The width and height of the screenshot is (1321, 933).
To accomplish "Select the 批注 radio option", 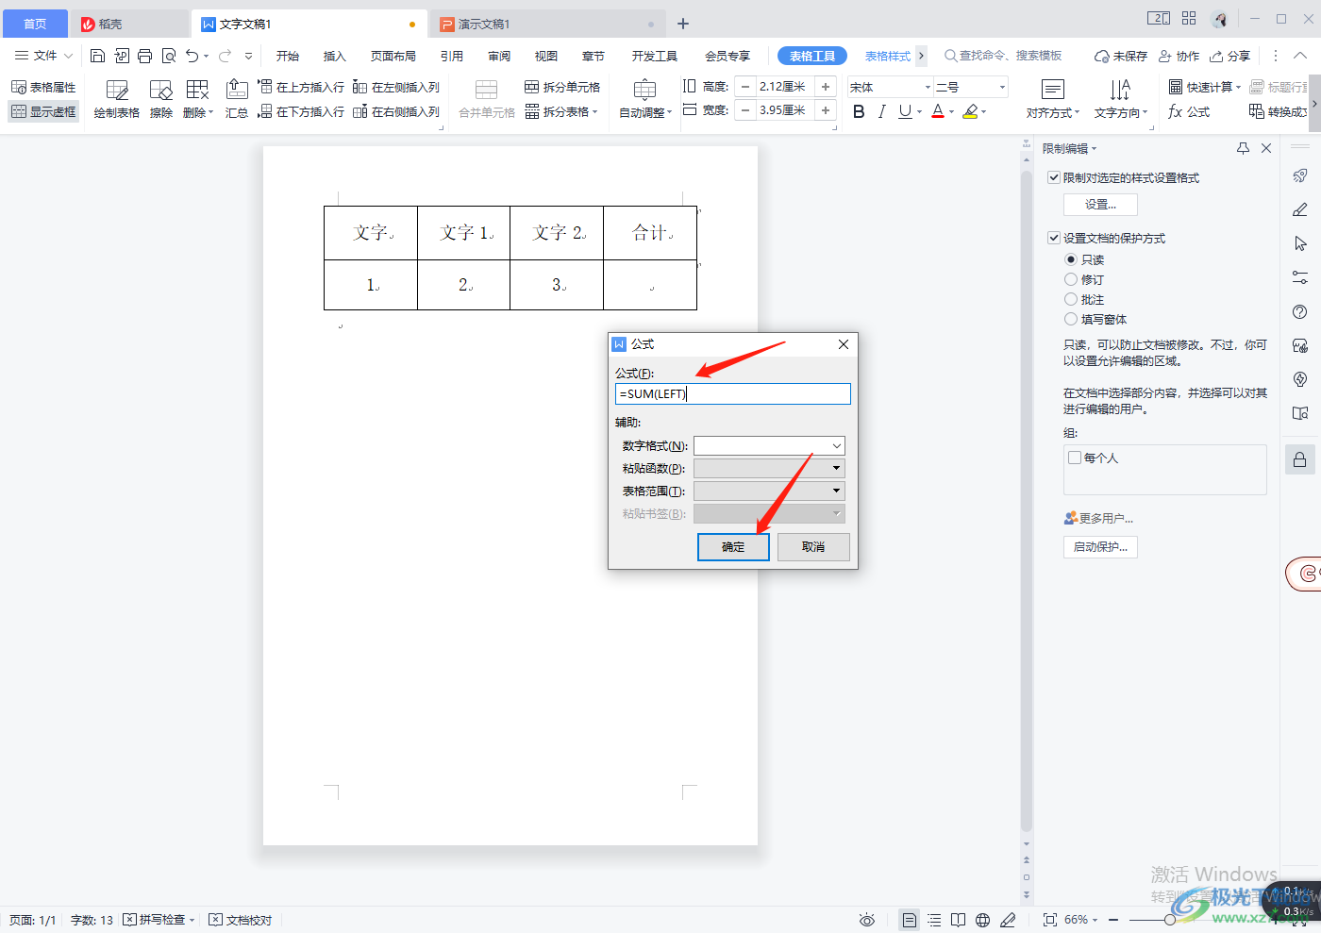I will click(x=1071, y=299).
